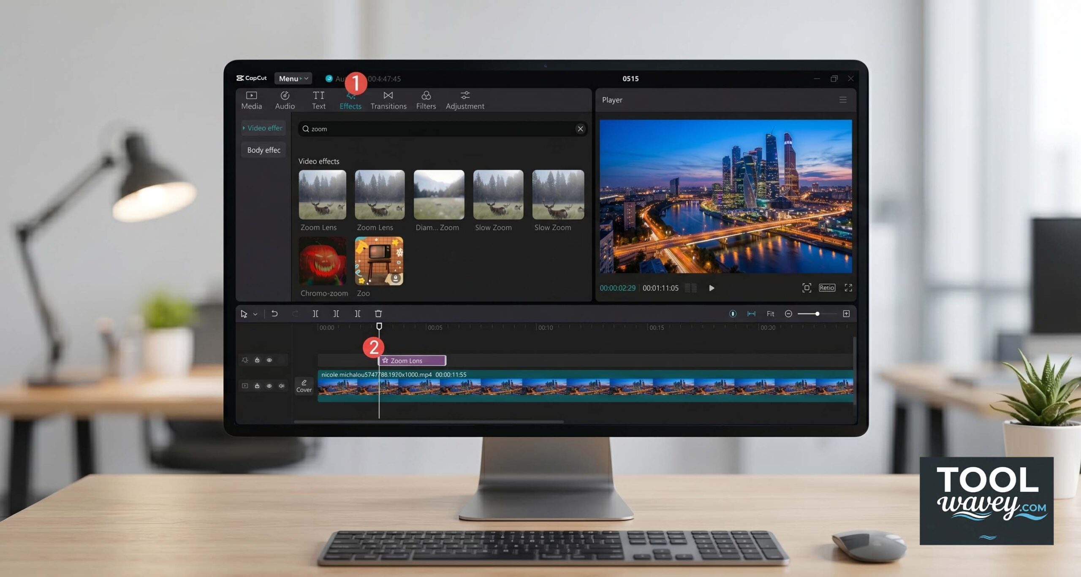The width and height of the screenshot is (1081, 577).
Task: Open the Ratio options
Action: click(x=827, y=288)
